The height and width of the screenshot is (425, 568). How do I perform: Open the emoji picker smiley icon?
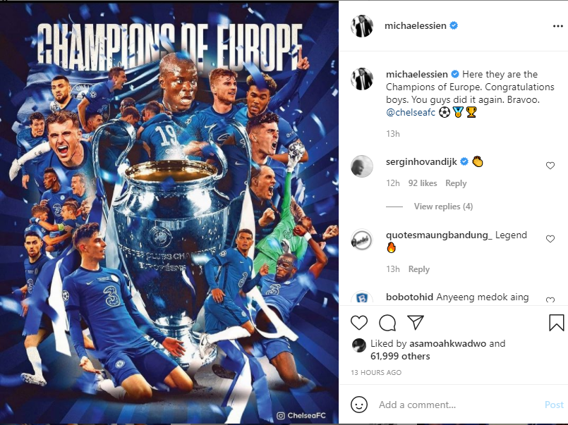coord(359,405)
